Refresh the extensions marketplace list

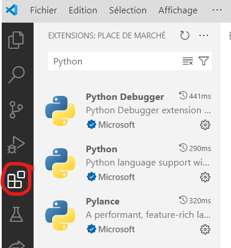[x=185, y=35]
